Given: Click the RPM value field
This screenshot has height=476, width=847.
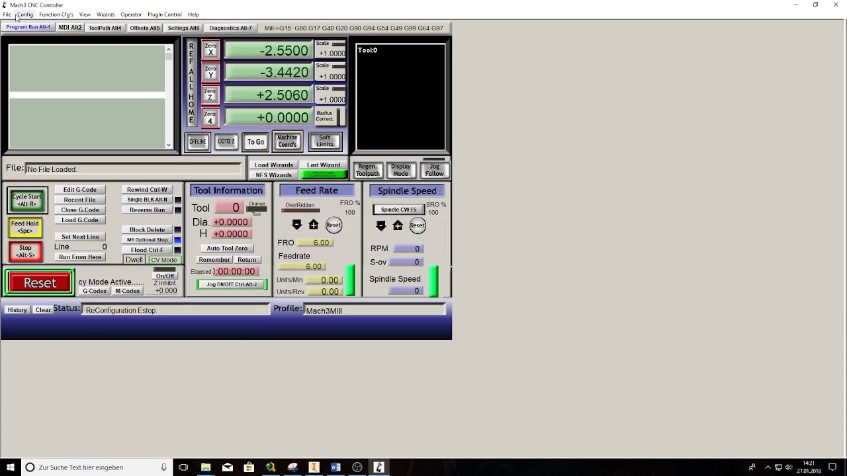Looking at the screenshot, I should click(x=408, y=249).
